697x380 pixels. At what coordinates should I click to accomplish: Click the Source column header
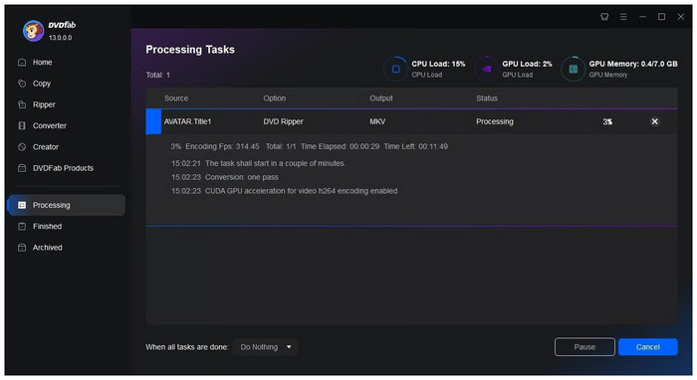pos(176,98)
